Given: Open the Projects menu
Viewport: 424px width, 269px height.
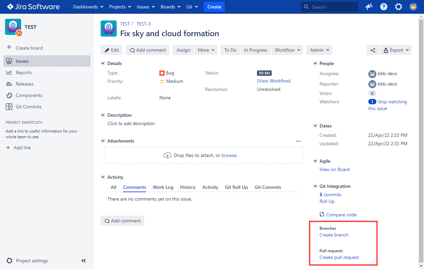Looking at the screenshot, I should [120, 7].
